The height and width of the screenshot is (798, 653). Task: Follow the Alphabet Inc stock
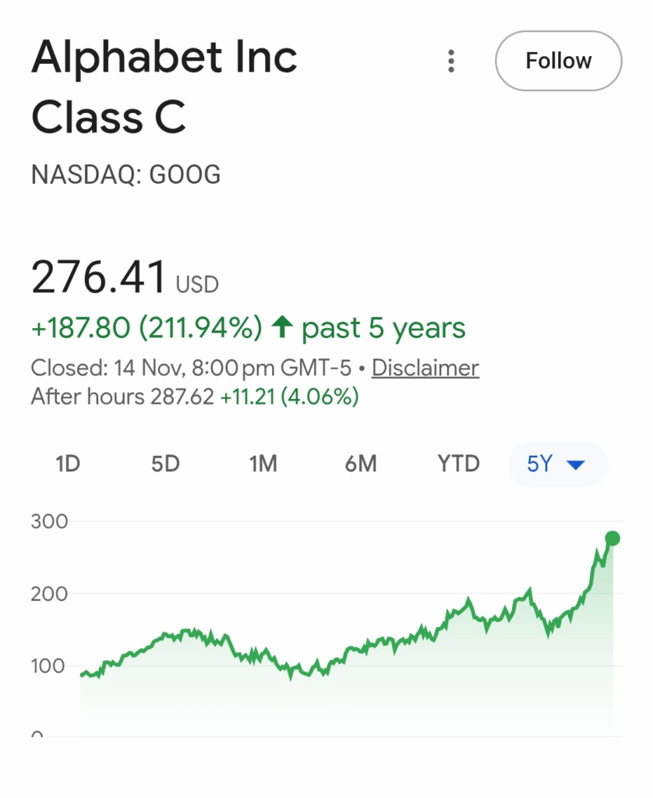558,61
